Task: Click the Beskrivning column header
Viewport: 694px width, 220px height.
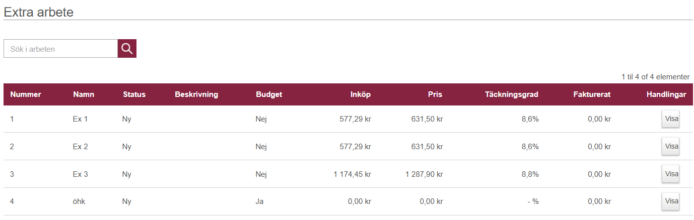Action: click(196, 94)
